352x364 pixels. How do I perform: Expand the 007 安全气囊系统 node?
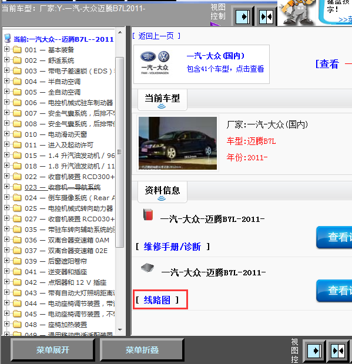pos(6,112)
